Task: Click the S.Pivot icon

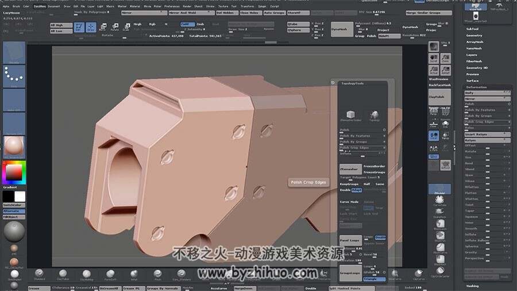Action: [445, 165]
